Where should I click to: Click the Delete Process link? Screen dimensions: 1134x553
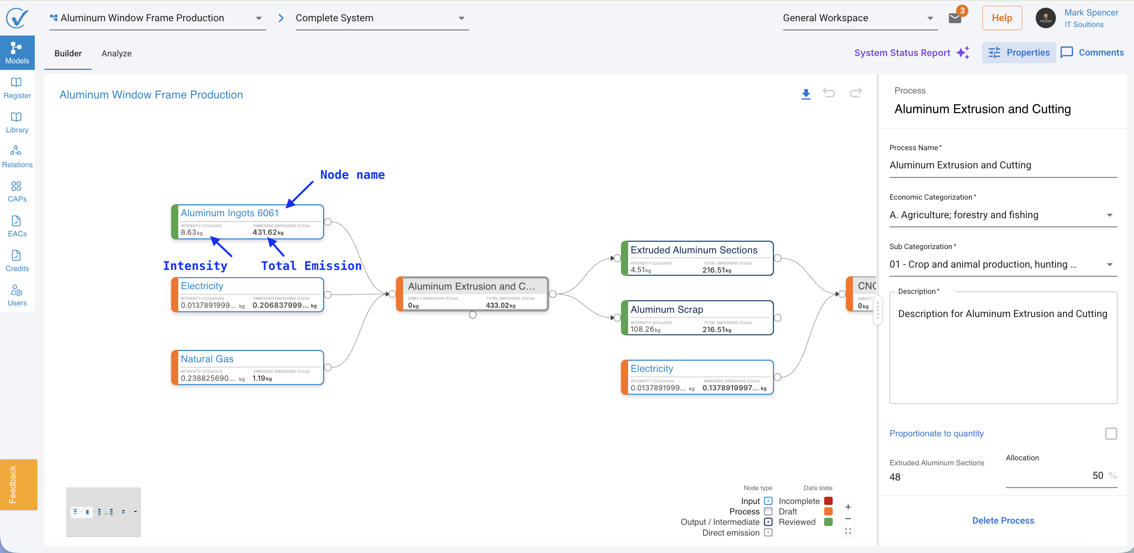1003,521
